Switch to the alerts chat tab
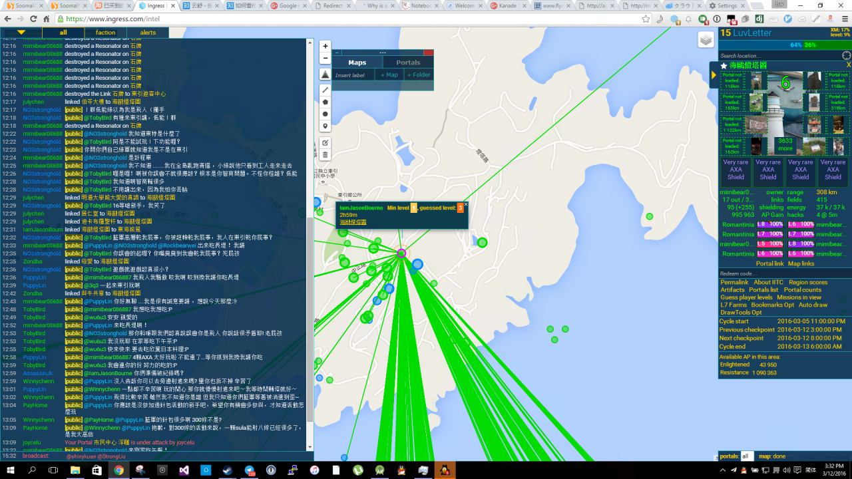 click(x=148, y=32)
